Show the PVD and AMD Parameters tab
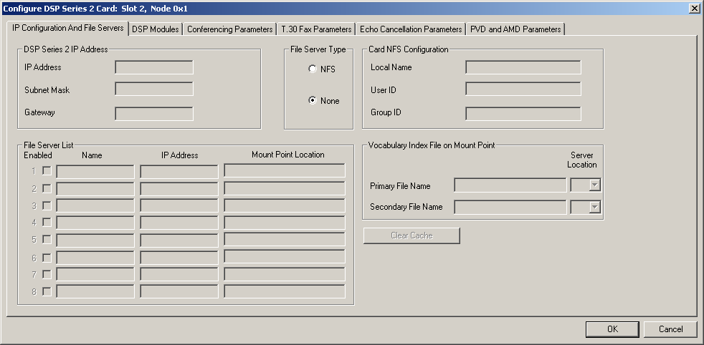This screenshot has height=345, width=704. (515, 29)
